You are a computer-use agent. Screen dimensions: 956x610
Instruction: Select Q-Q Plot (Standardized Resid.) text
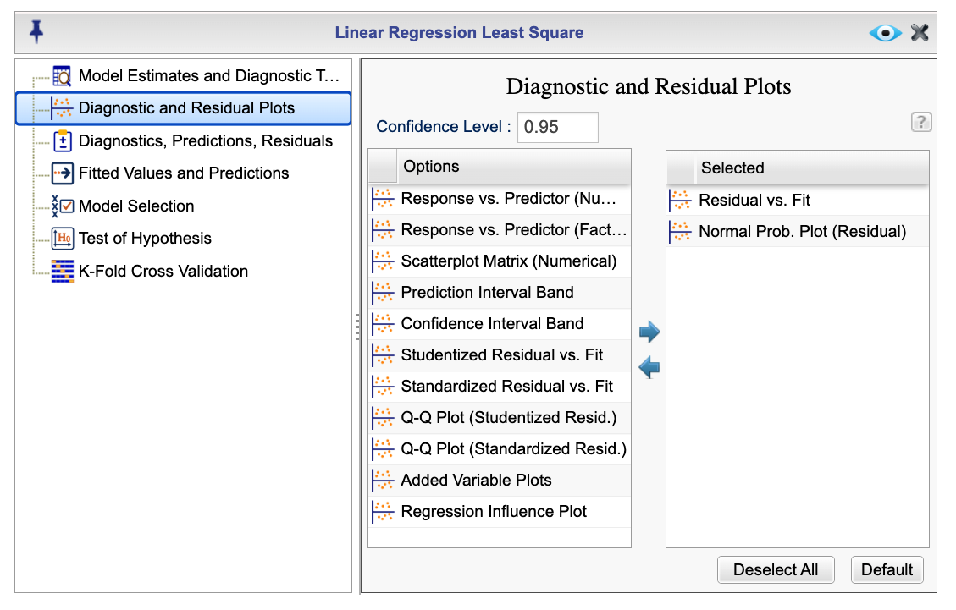pyautogui.click(x=513, y=449)
